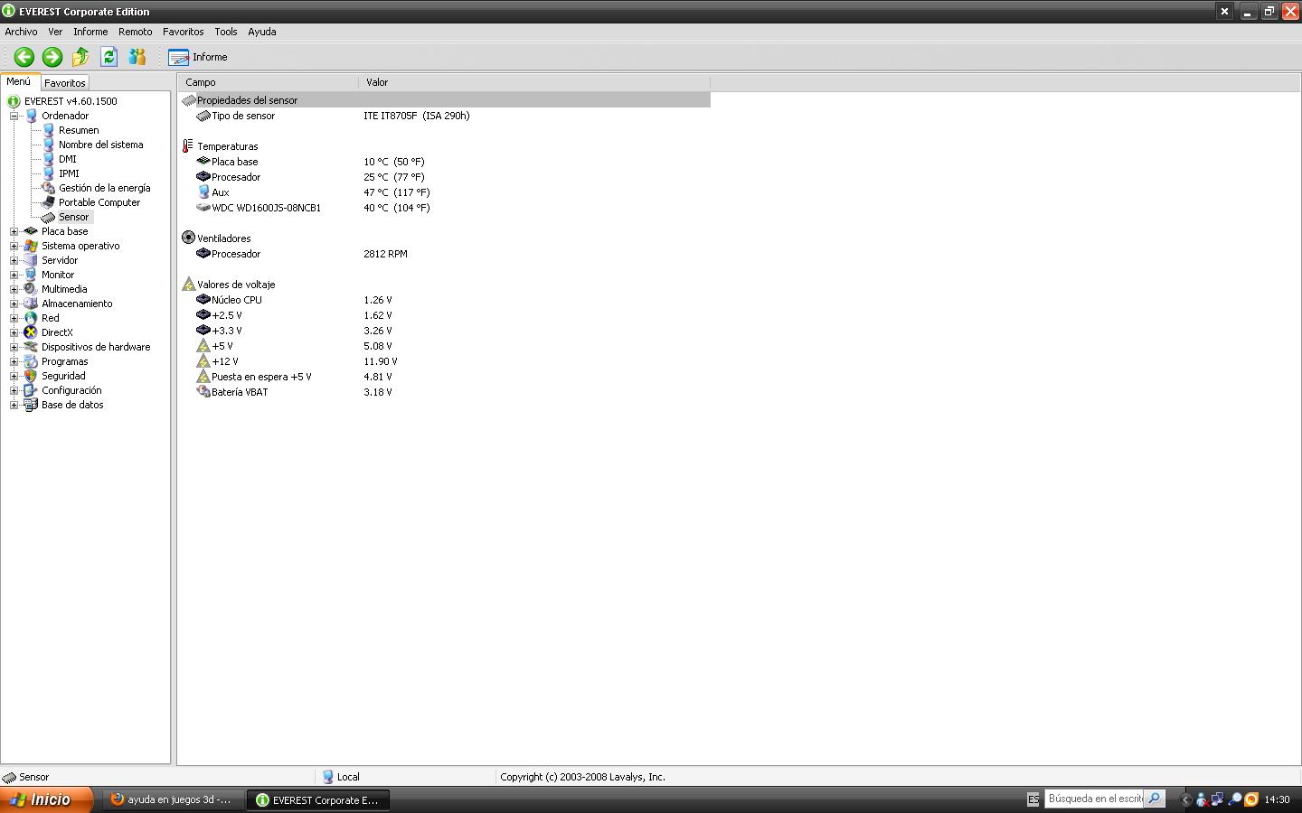Click the desktop search magnifier button

pos(1155,799)
